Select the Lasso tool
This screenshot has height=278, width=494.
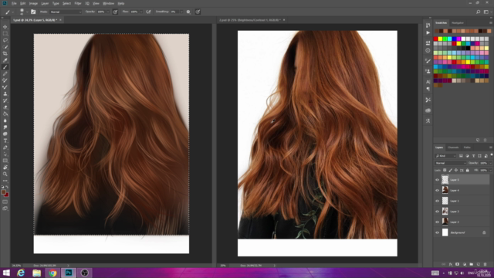5,40
